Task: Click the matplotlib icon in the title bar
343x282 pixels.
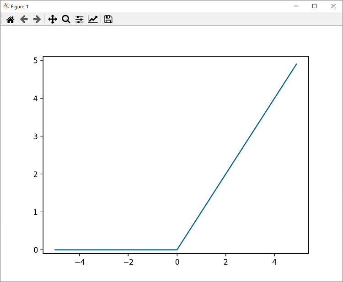Action: point(6,6)
